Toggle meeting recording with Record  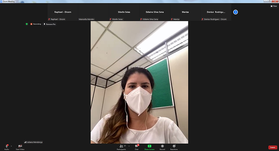coord(162,146)
